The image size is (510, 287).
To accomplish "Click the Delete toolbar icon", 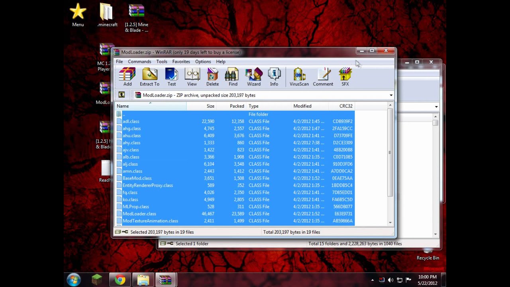I will click(212, 77).
